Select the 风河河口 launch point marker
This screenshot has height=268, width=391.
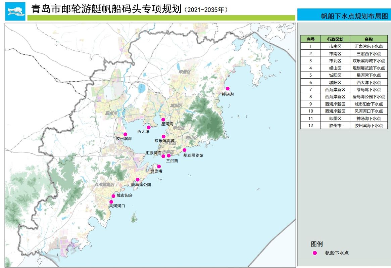[111, 202]
